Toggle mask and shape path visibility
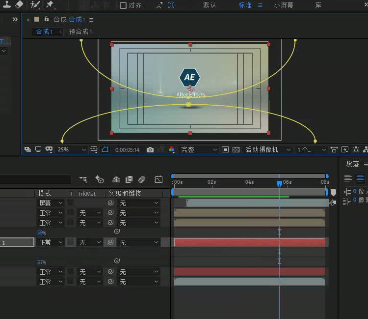This screenshot has height=319, width=368. tap(105, 149)
